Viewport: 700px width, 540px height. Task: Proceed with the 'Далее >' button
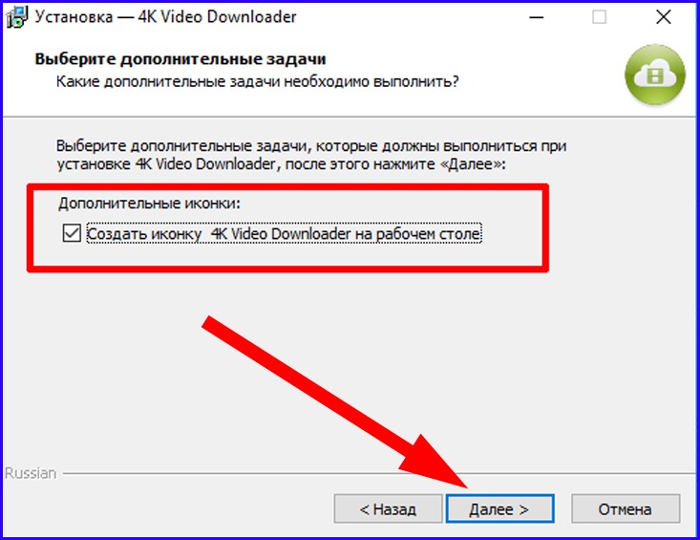coord(499,508)
